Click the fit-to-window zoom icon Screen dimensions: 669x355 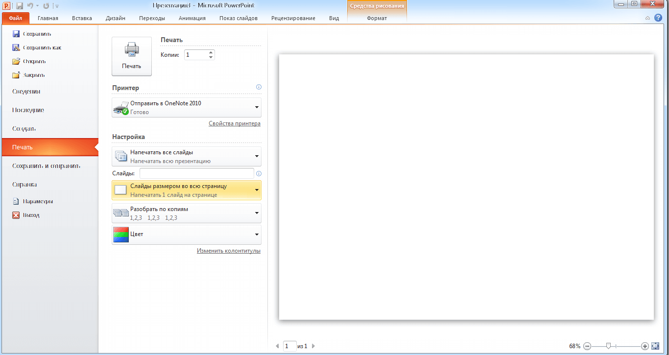655,346
